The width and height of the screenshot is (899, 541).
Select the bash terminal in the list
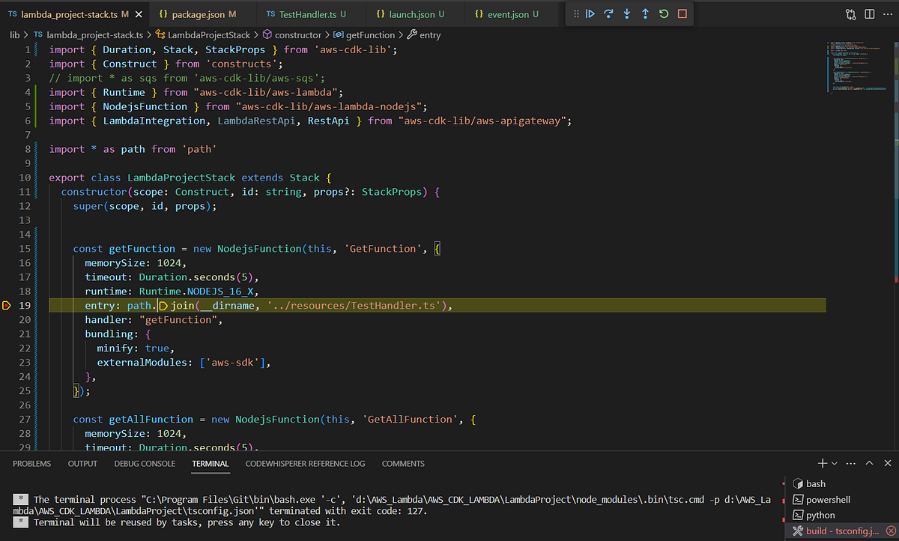pyautogui.click(x=815, y=484)
